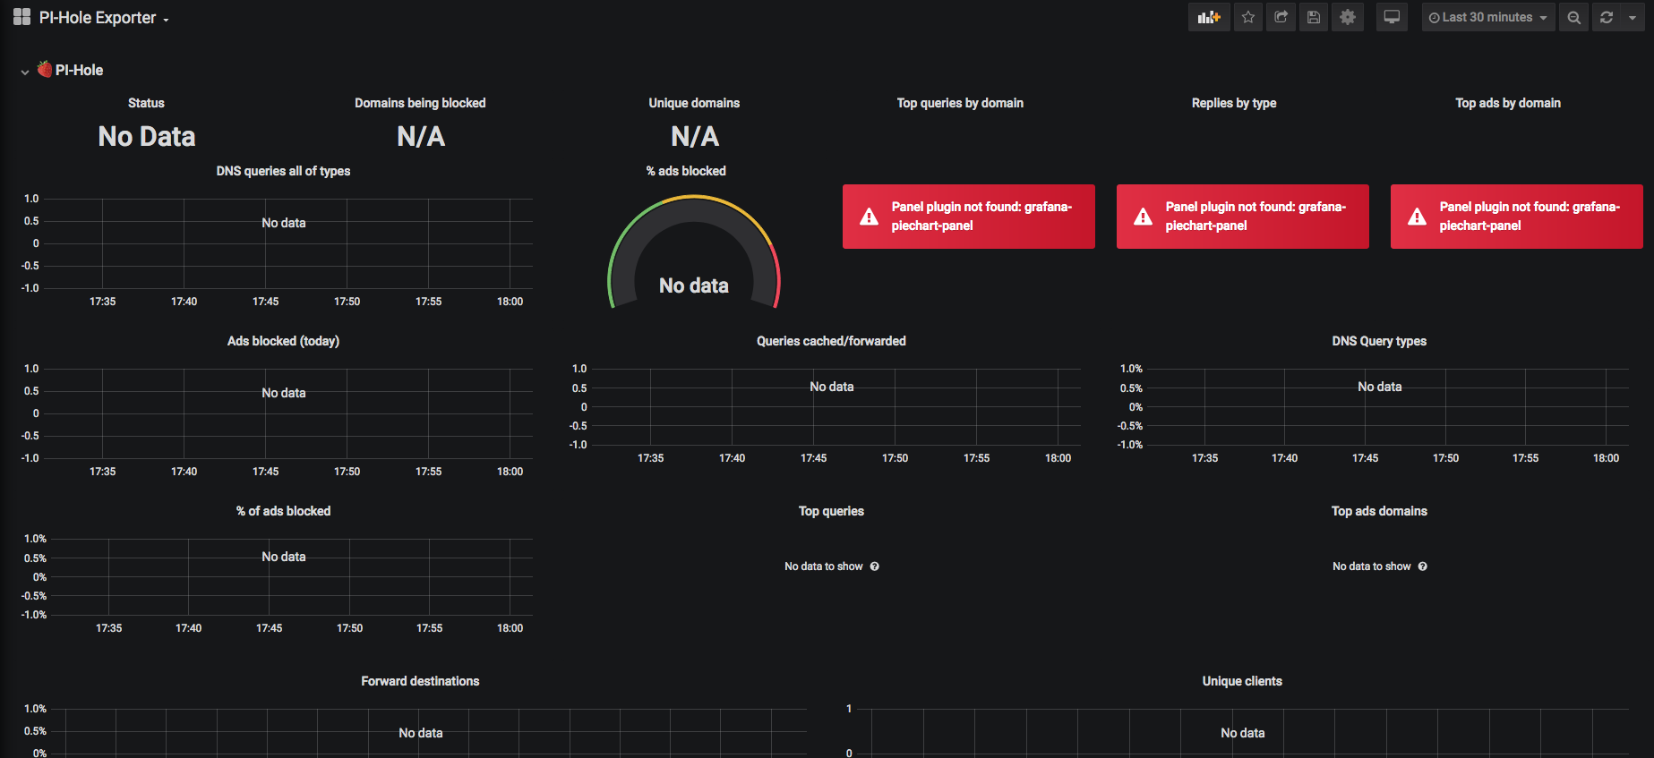Viewport: 1654px width, 758px height.
Task: Click the DNS Query types panel title
Action: pos(1379,341)
